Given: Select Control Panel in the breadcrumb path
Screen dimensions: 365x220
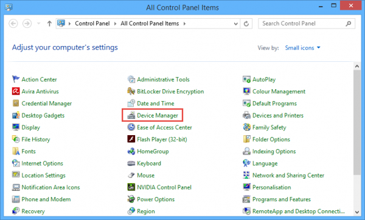Looking at the screenshot, I should pyautogui.click(x=92, y=24).
